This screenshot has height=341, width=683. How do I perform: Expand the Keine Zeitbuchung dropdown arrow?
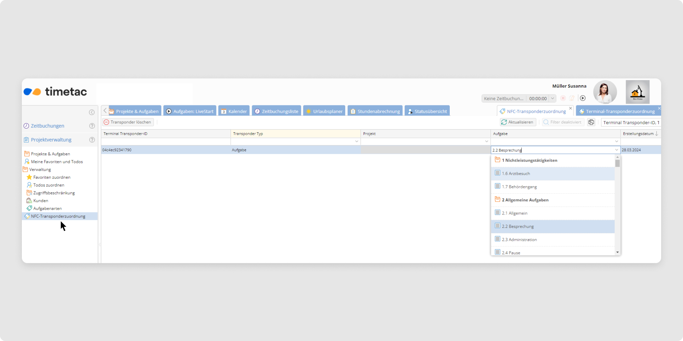tap(553, 99)
